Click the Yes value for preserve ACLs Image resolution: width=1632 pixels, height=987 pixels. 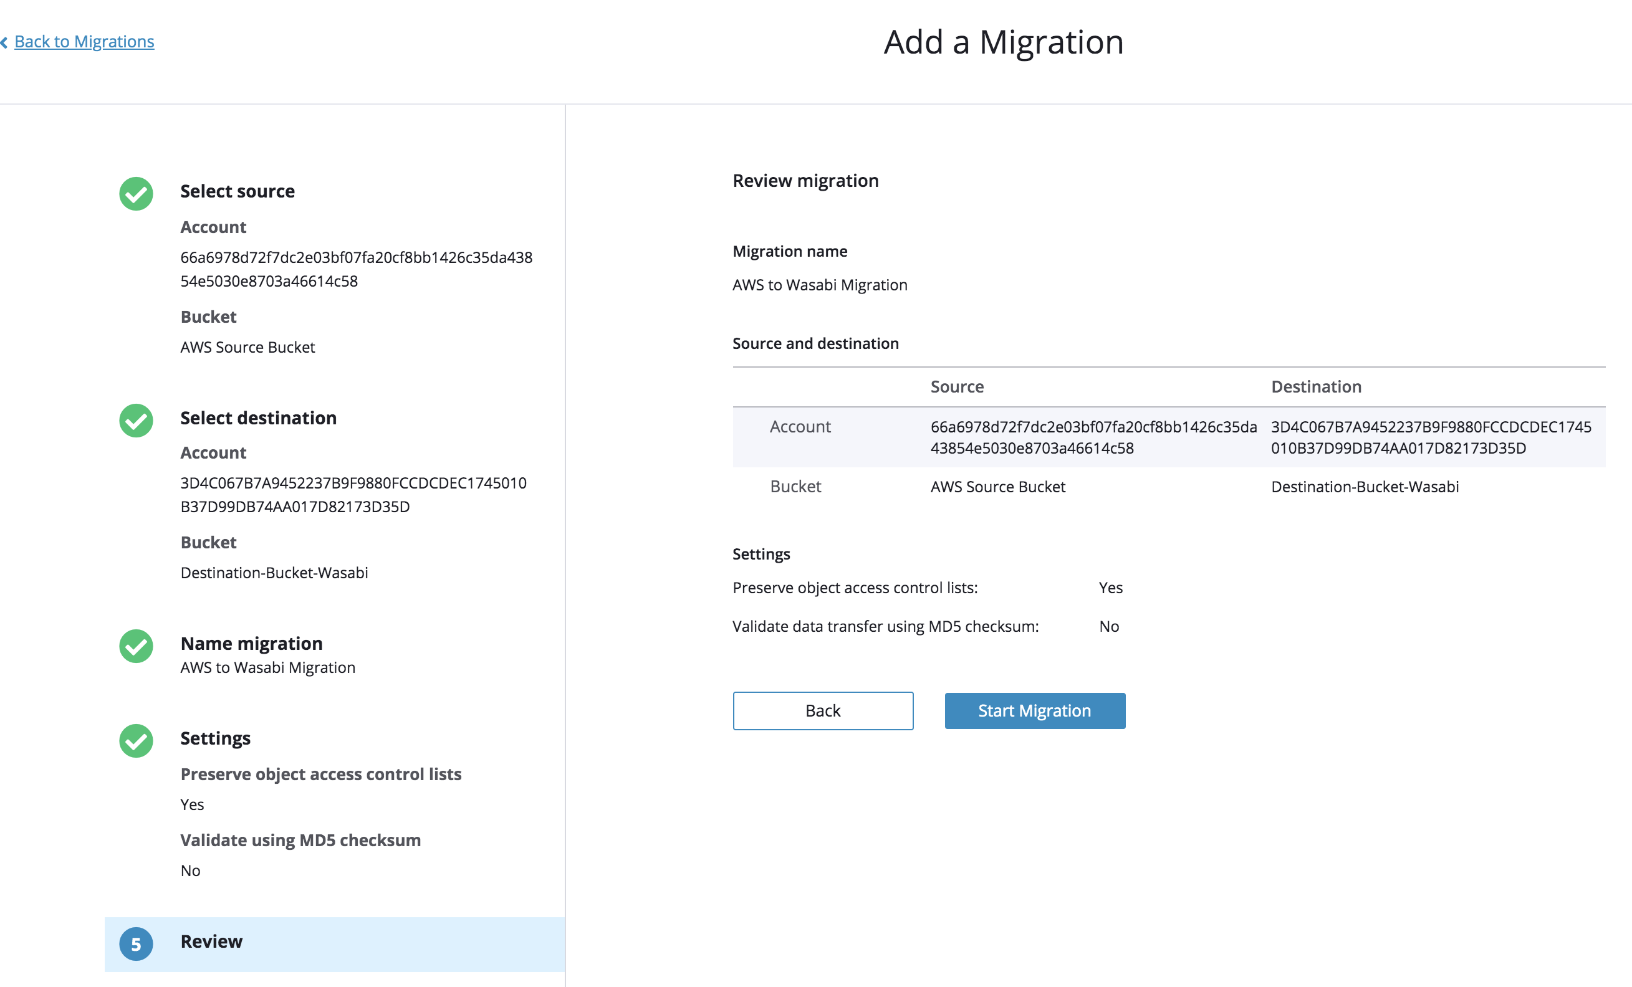(x=1110, y=588)
